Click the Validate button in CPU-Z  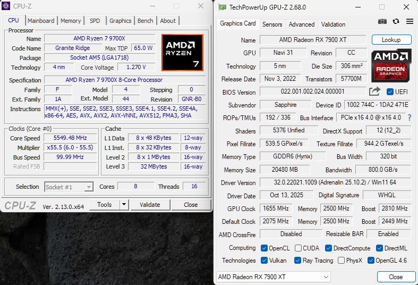150,205
